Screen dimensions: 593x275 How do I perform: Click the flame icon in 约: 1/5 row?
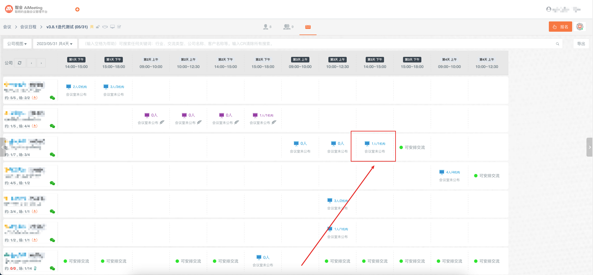point(35,126)
